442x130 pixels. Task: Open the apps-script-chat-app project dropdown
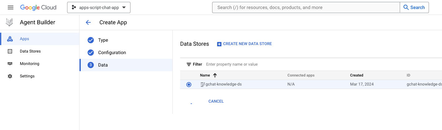pos(99,7)
